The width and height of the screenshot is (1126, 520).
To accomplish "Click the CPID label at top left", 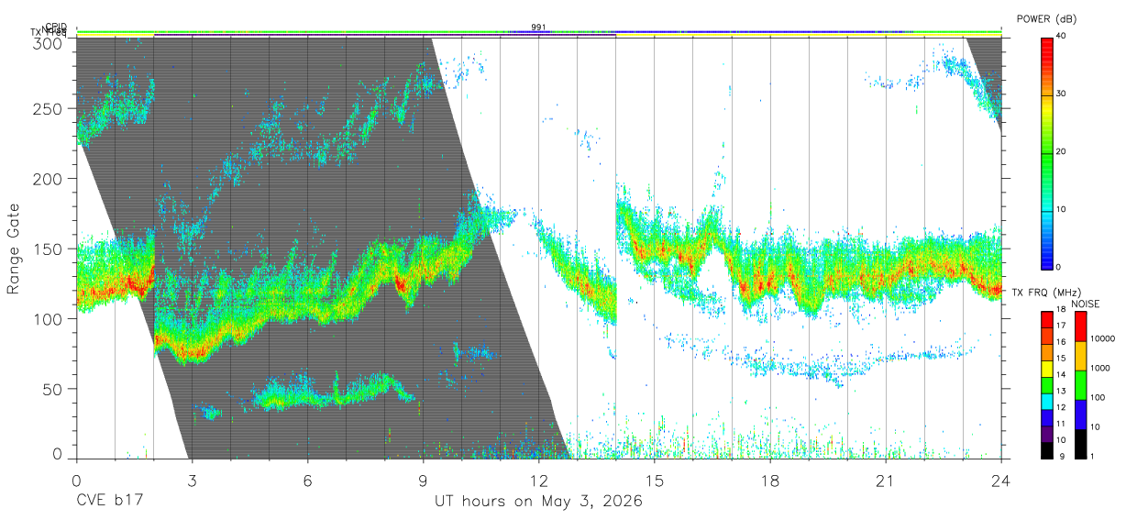I will [56, 27].
